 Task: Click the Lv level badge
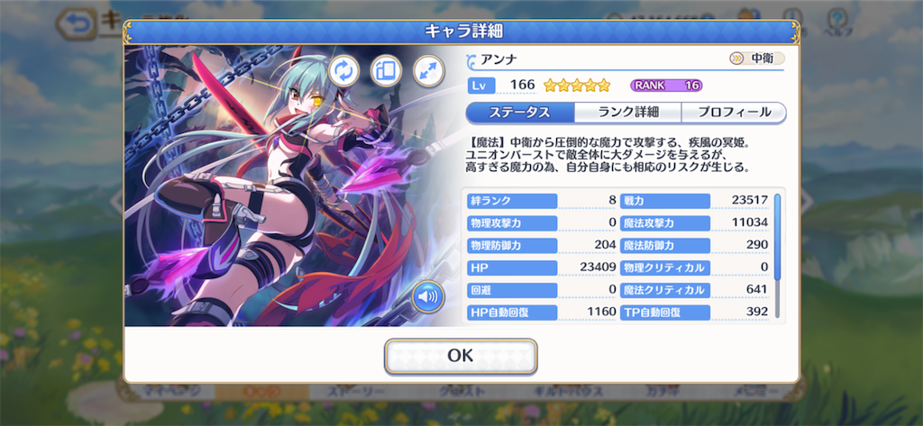pyautogui.click(x=481, y=86)
